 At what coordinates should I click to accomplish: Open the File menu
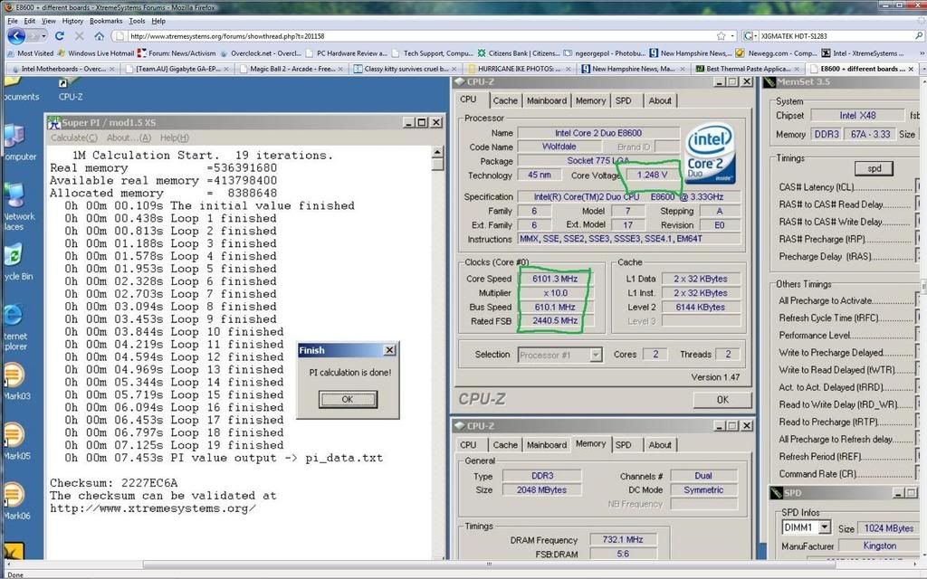tap(13, 21)
